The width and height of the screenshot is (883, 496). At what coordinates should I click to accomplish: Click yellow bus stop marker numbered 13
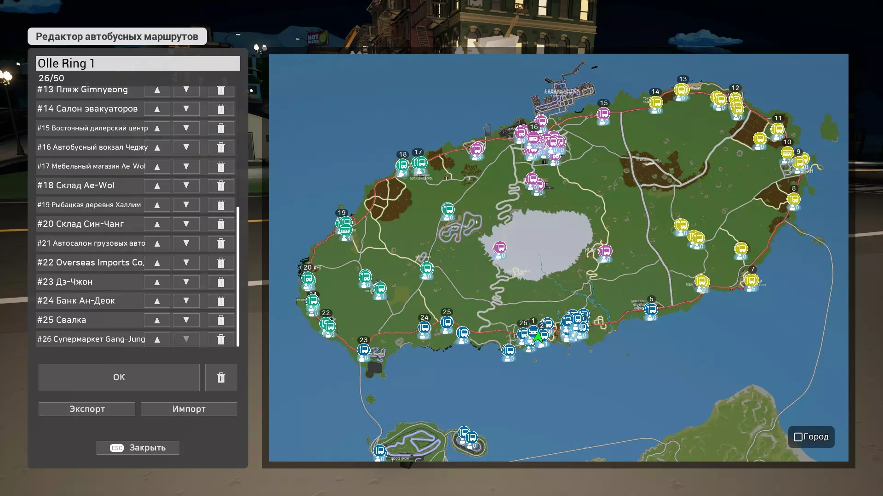pyautogui.click(x=681, y=90)
